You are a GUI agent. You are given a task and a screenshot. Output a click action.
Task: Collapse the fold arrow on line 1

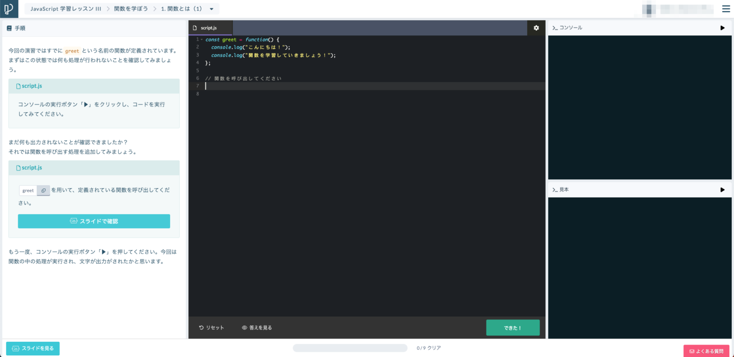pos(202,40)
